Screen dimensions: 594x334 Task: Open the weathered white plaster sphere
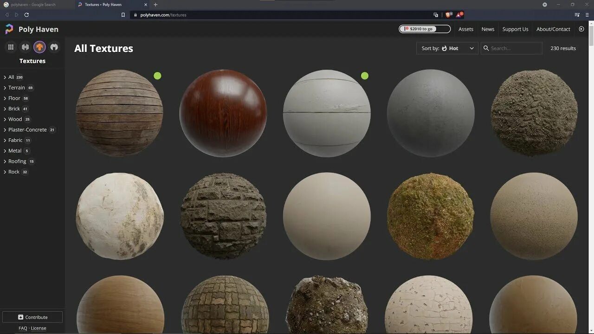point(120,216)
